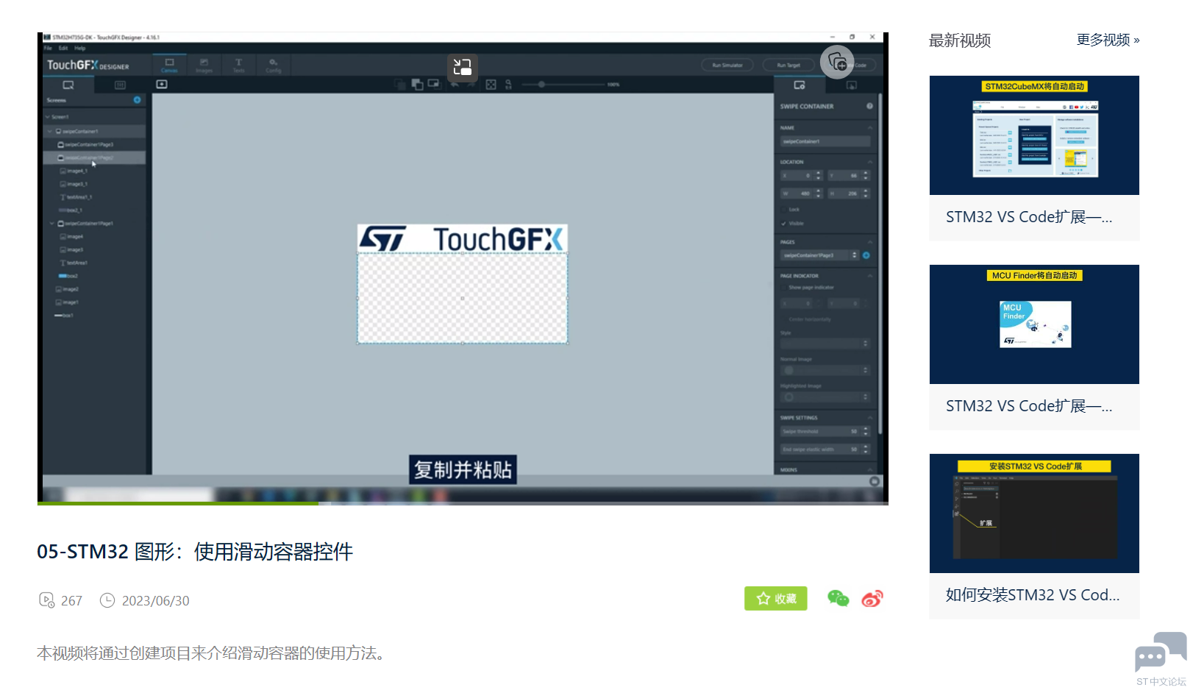The image size is (1193, 693).
Task: Open the Edit menu
Action: pyautogui.click(x=63, y=48)
